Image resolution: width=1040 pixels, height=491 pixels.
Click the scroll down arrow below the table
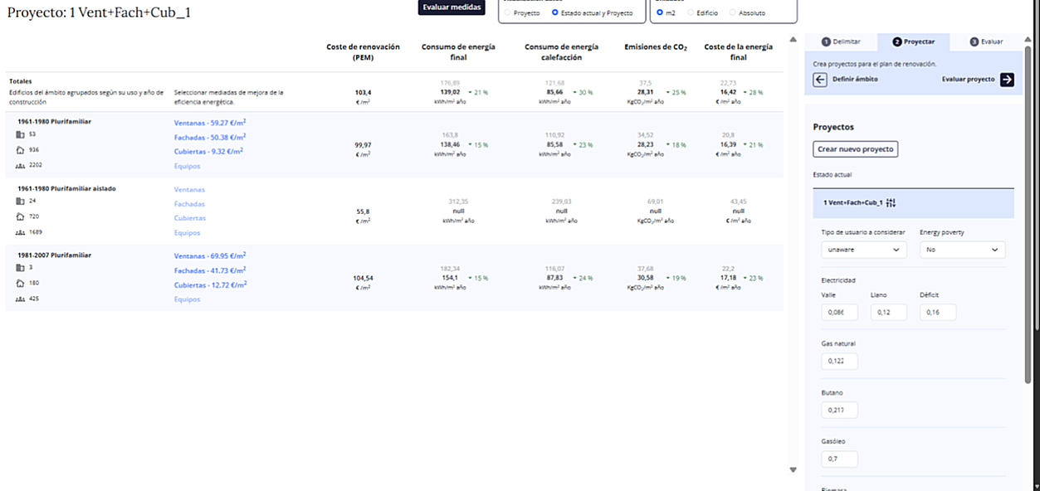[793, 470]
